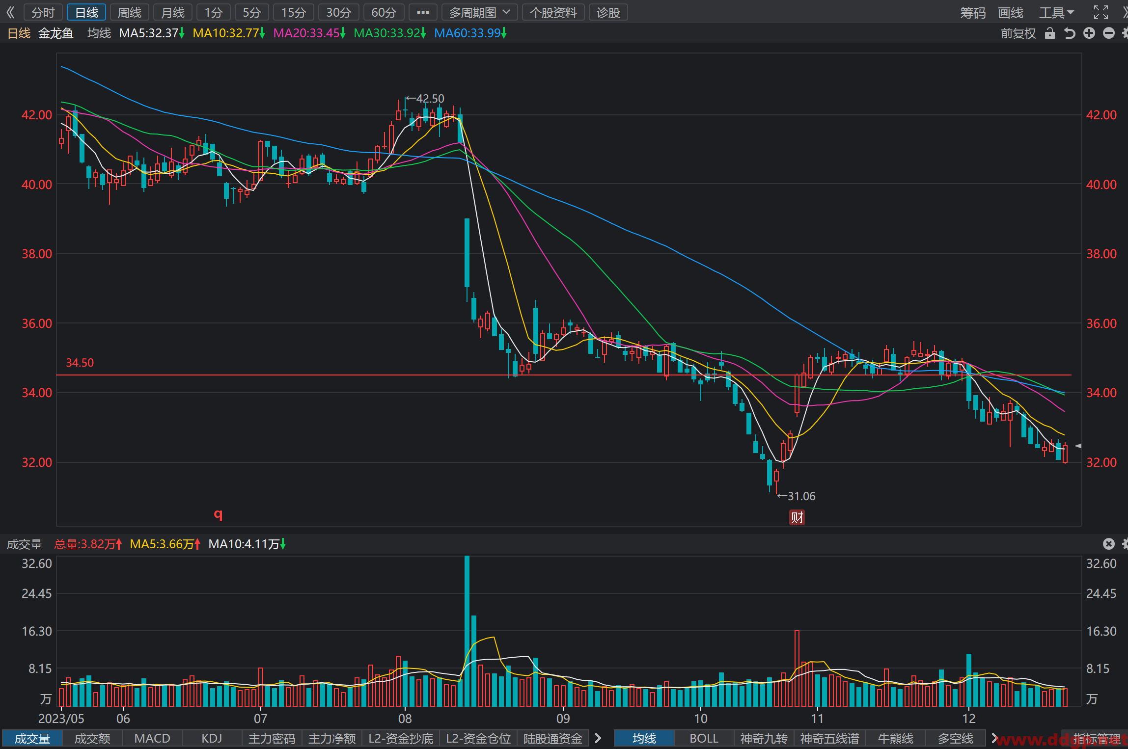The height and width of the screenshot is (749, 1128).
Task: Click the 42.50 high price annotation
Action: pyautogui.click(x=425, y=99)
